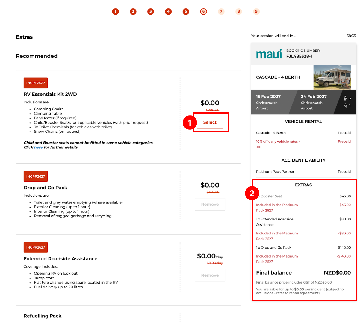Click the adult passenger icon
Viewport: 360px width, 323px height.
click(345, 98)
